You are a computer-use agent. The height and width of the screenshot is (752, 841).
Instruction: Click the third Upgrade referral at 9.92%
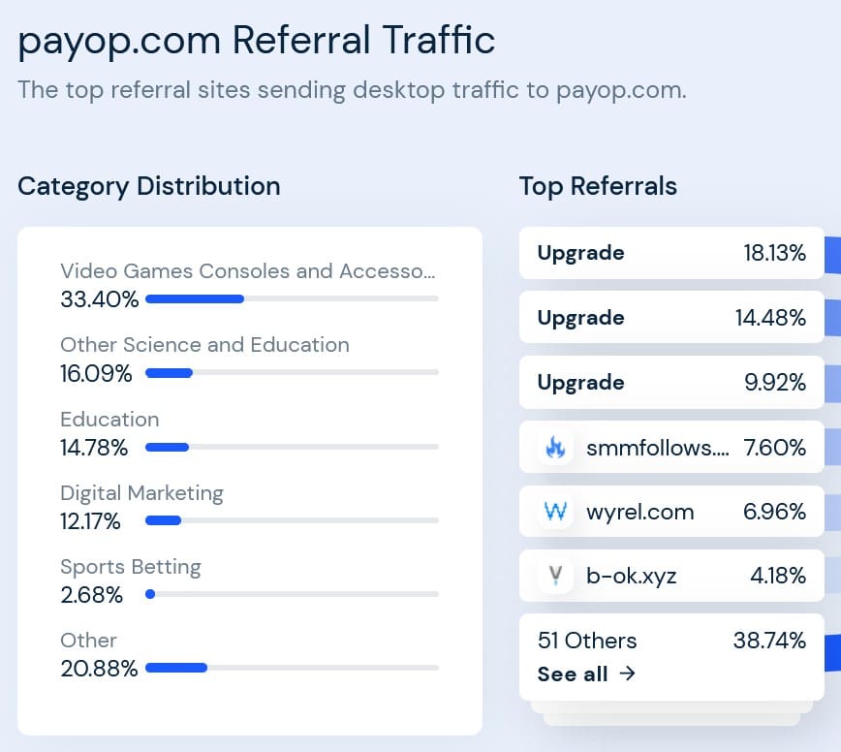tap(671, 383)
